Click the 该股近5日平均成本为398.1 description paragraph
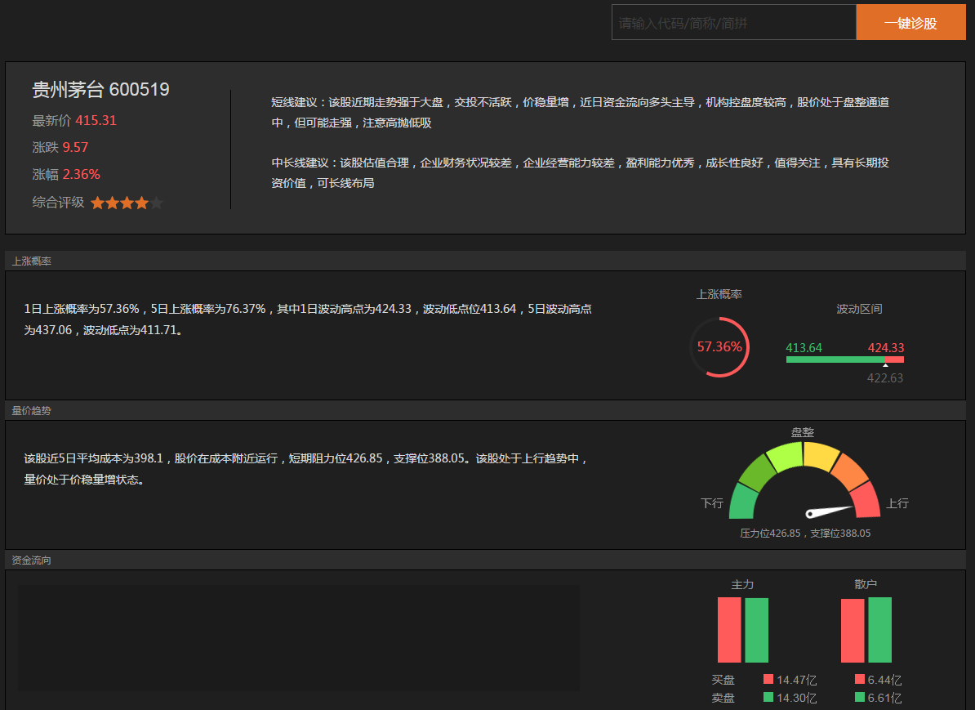The image size is (975, 710). 306,468
